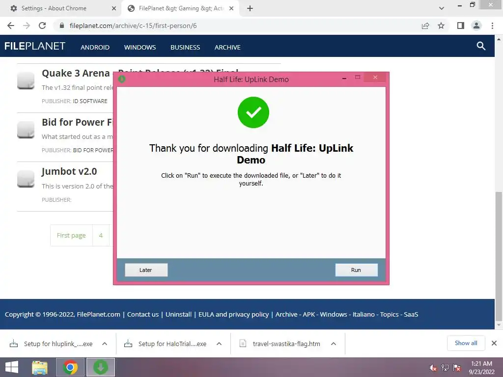Open the network tray icon
Screen dimensions: 503x377
point(445,368)
